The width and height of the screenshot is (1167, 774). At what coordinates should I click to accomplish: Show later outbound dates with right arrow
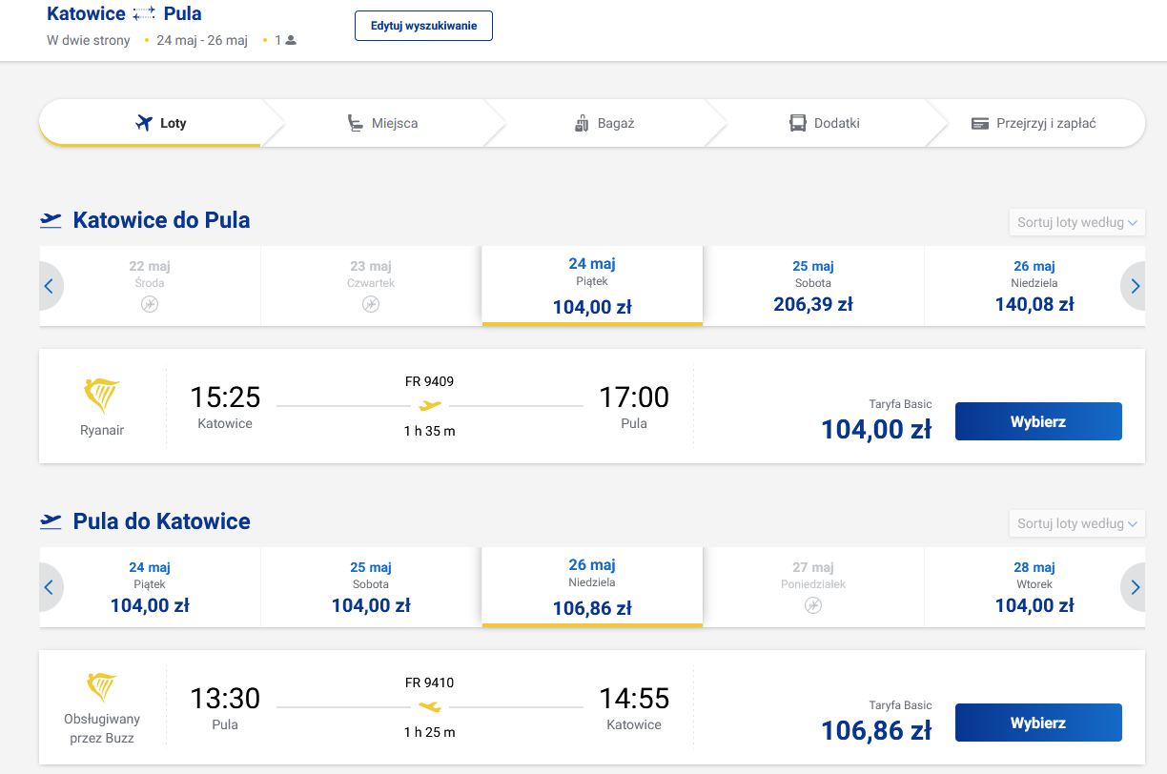(1134, 286)
